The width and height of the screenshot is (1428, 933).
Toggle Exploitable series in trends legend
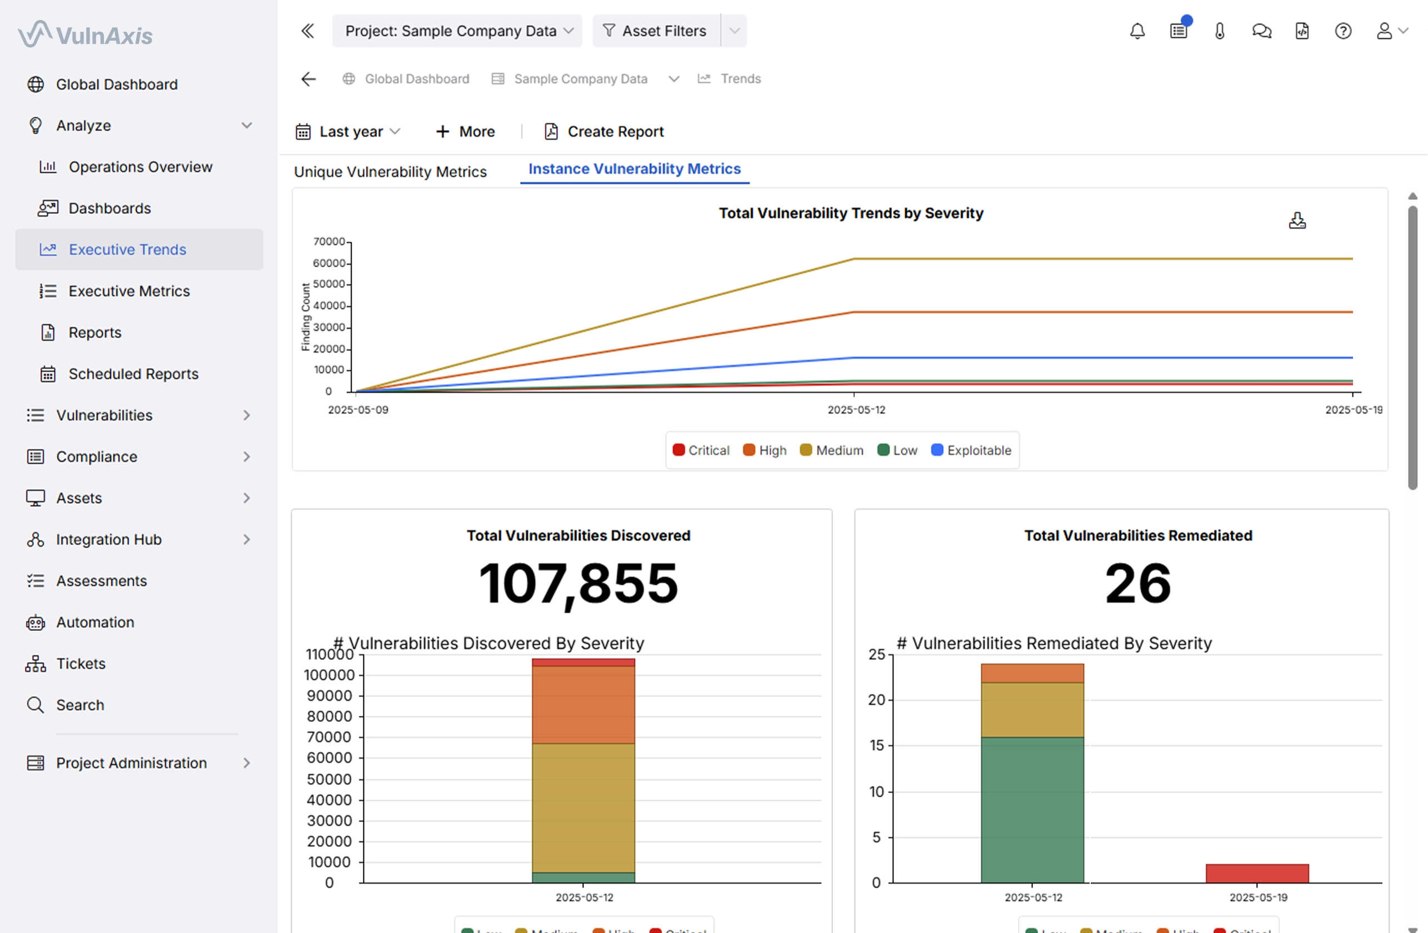971,450
